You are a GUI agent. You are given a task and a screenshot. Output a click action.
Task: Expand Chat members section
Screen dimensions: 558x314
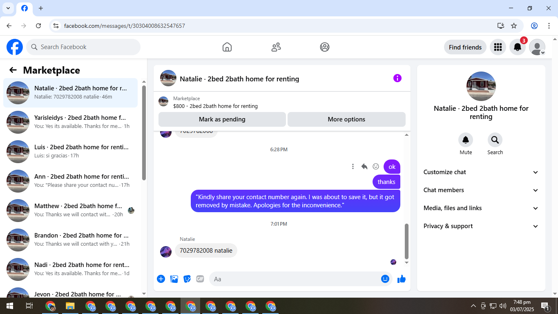(481, 190)
